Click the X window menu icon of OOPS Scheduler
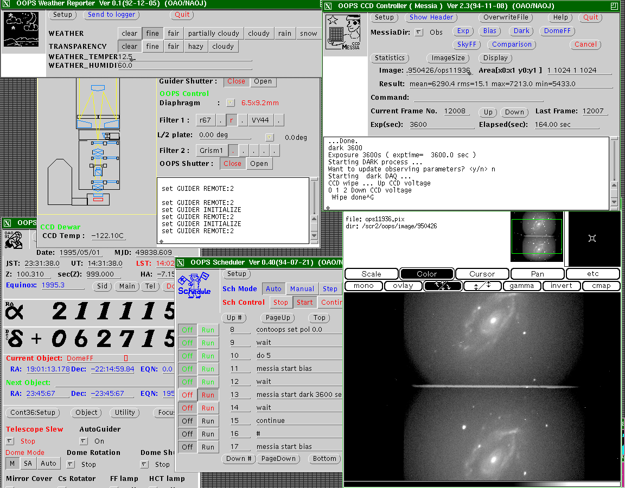This screenshot has height=488, width=625. 181,262
